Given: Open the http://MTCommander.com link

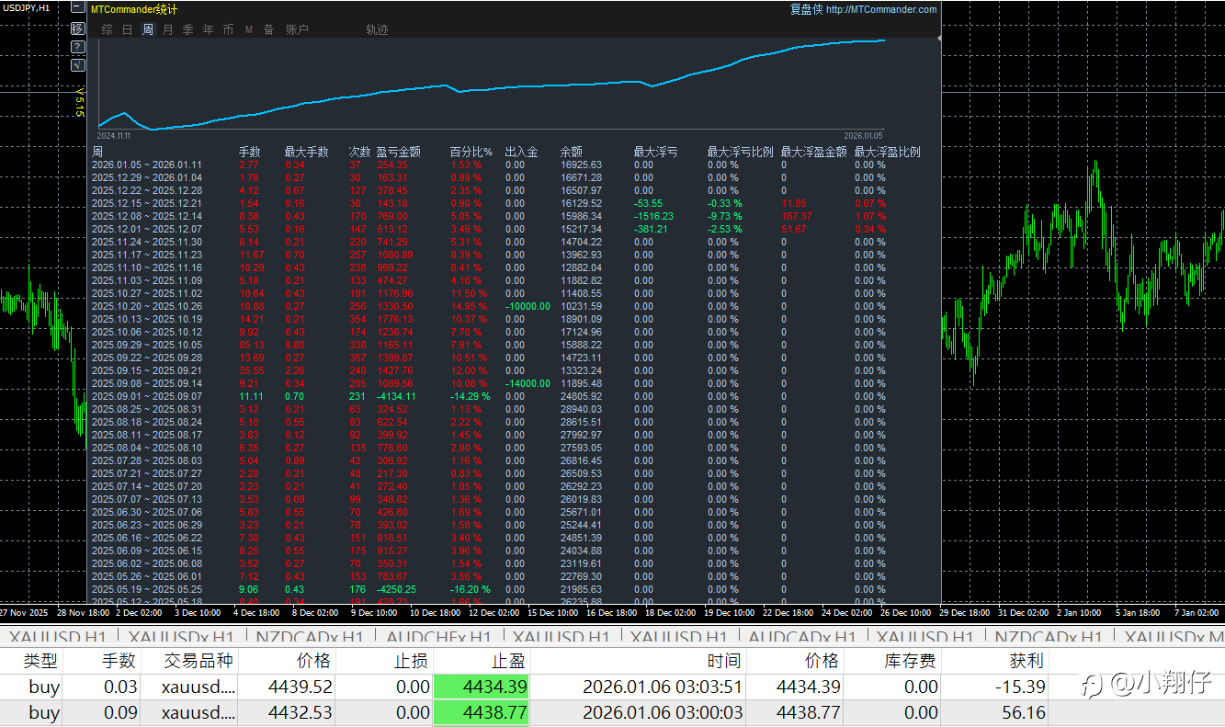Looking at the screenshot, I should click(x=881, y=10).
